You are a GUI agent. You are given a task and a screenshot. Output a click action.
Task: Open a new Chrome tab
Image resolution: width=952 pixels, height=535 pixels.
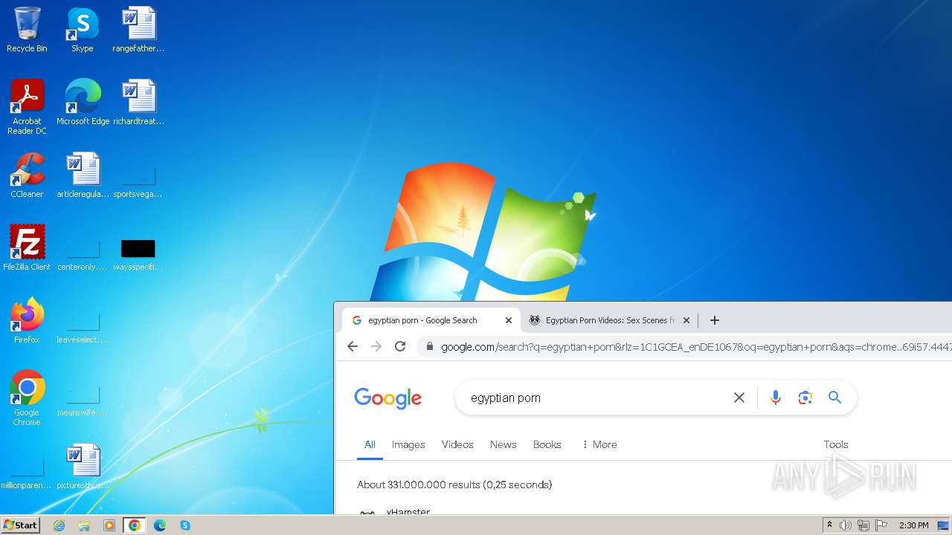coord(715,320)
